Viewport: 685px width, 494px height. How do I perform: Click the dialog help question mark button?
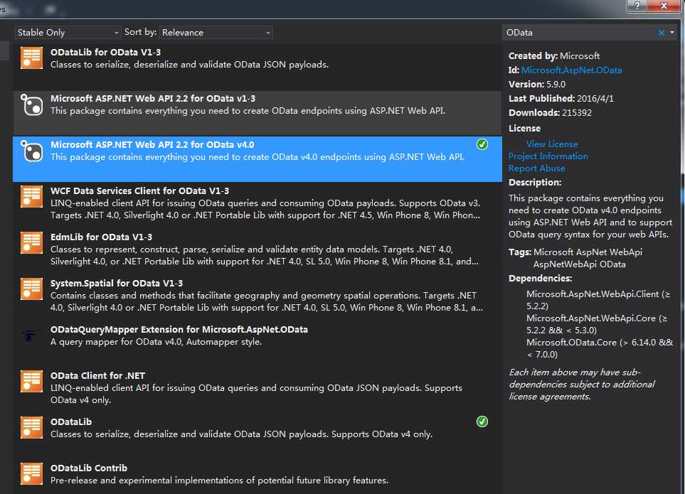pyautogui.click(x=637, y=6)
